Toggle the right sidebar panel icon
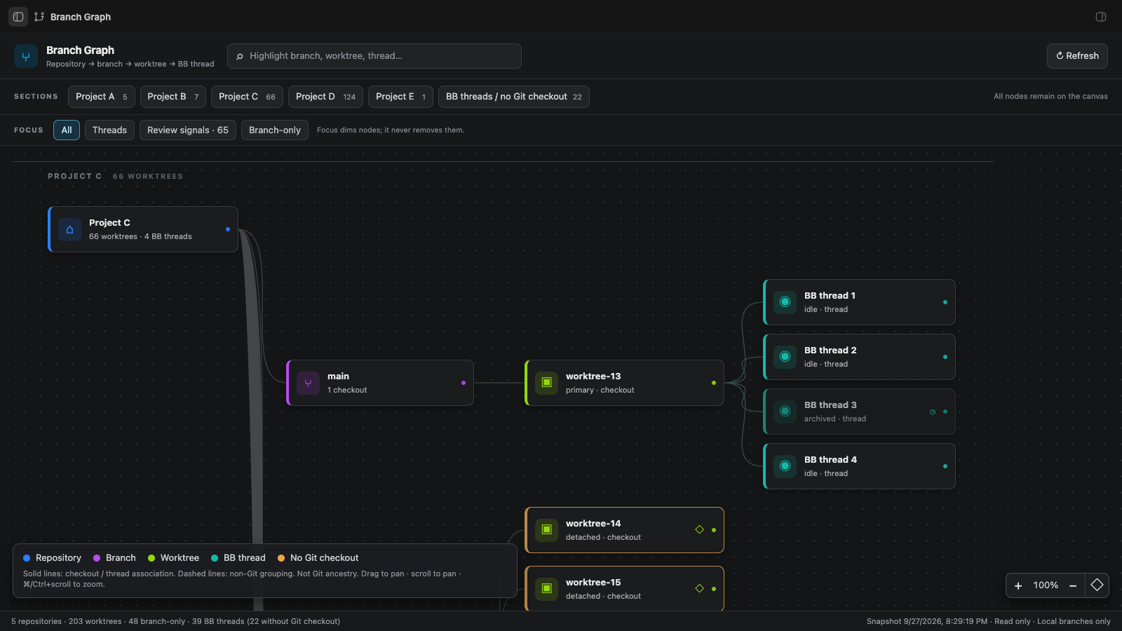The width and height of the screenshot is (1122, 631). tap(1101, 17)
